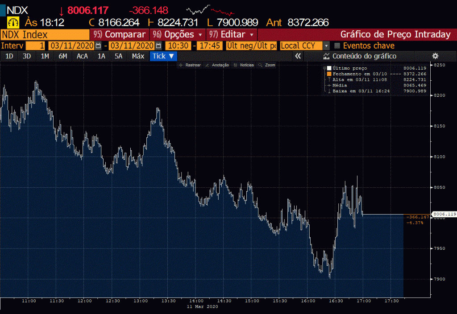457x314 pixels.
Task: Select the Máx time range tab
Action: click(138, 56)
